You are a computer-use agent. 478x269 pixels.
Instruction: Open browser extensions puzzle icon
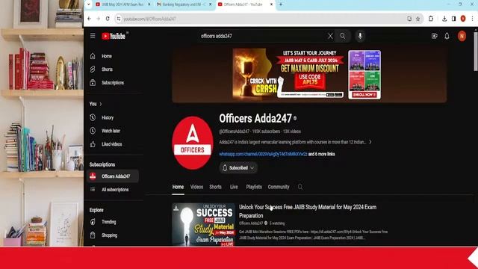[431, 19]
